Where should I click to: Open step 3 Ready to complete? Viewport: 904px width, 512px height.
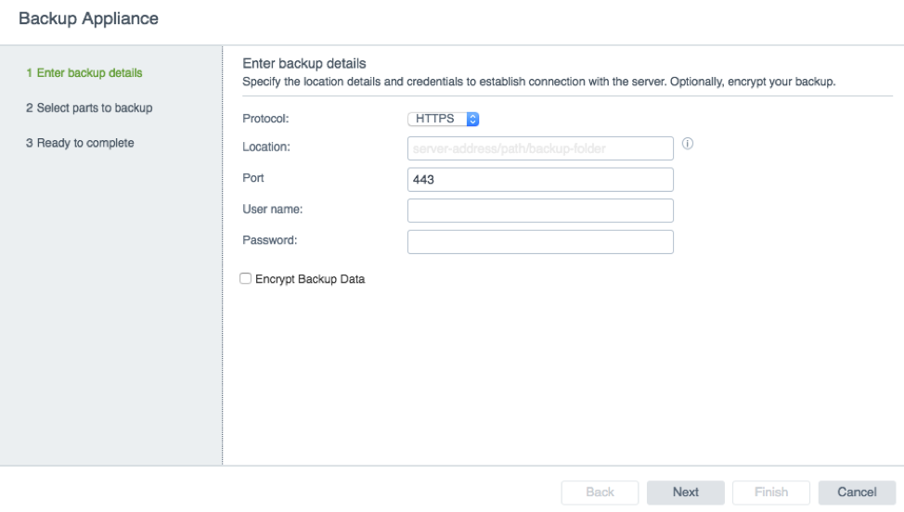[80, 143]
